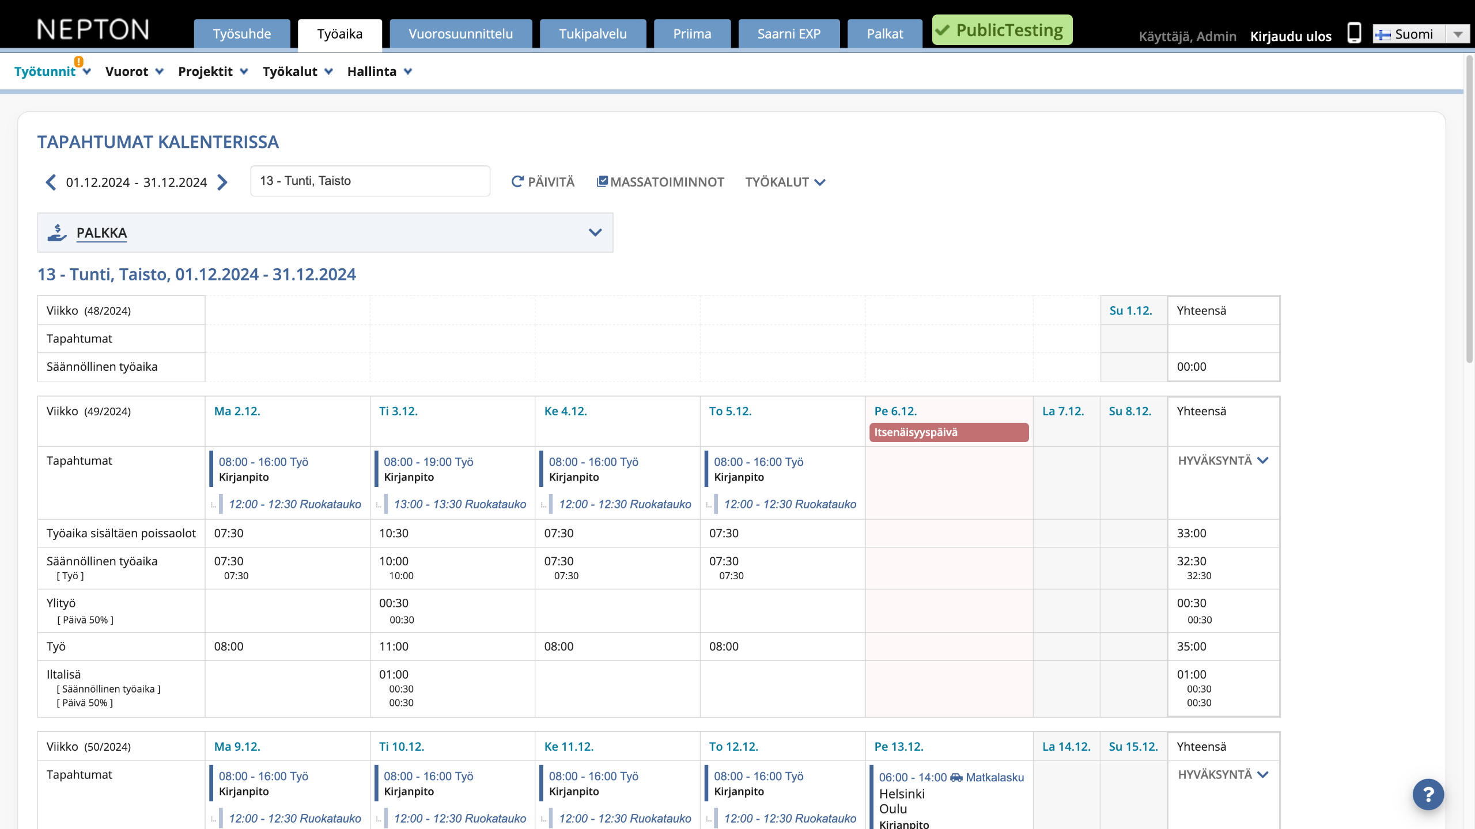Viewport: 1475px width, 829px height.
Task: Open the Projektit menu
Action: pos(213,71)
